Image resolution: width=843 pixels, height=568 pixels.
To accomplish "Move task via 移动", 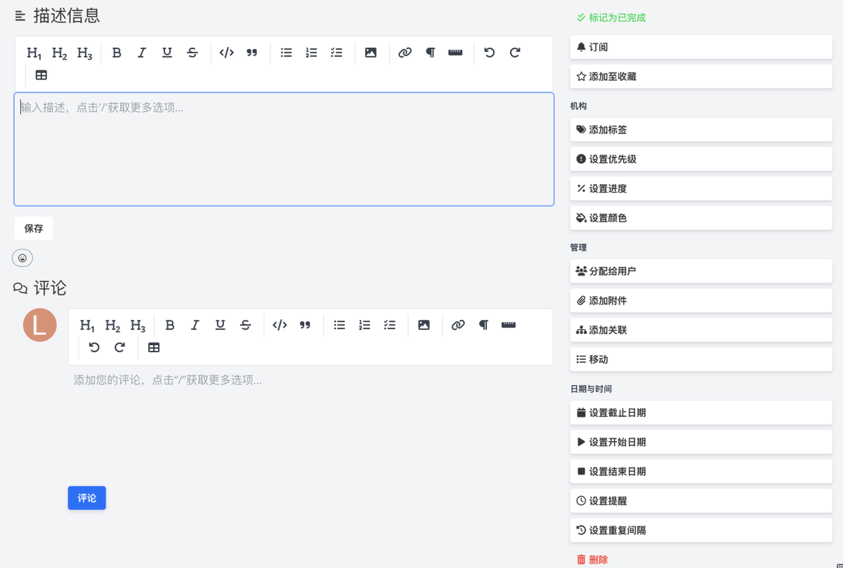I will tap(701, 359).
